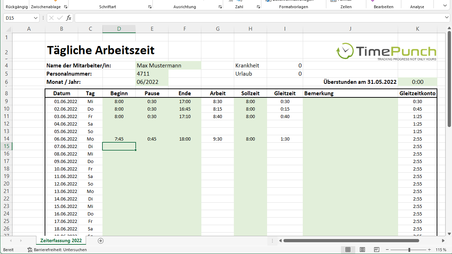
Task: Click the zoom in plus icon
Action: [x=430, y=250]
